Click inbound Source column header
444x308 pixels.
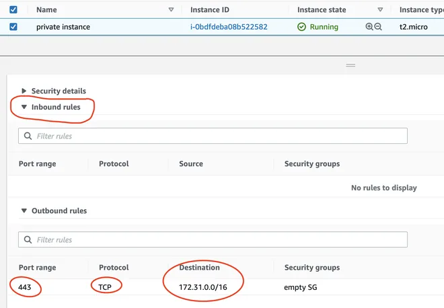point(191,163)
